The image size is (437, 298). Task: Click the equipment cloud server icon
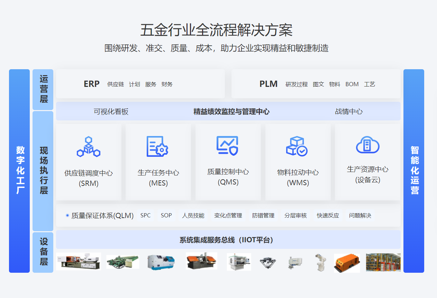point(367,145)
